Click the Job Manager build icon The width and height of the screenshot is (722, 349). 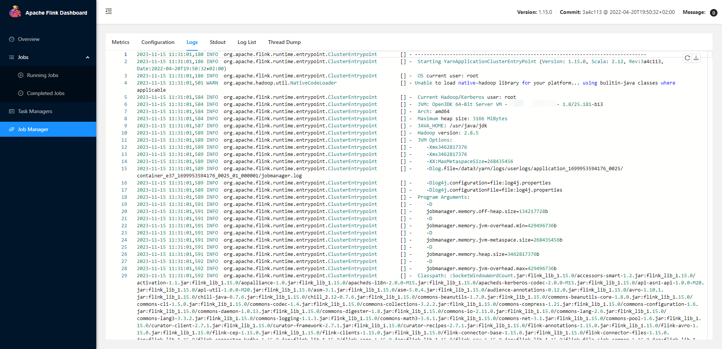[12, 129]
